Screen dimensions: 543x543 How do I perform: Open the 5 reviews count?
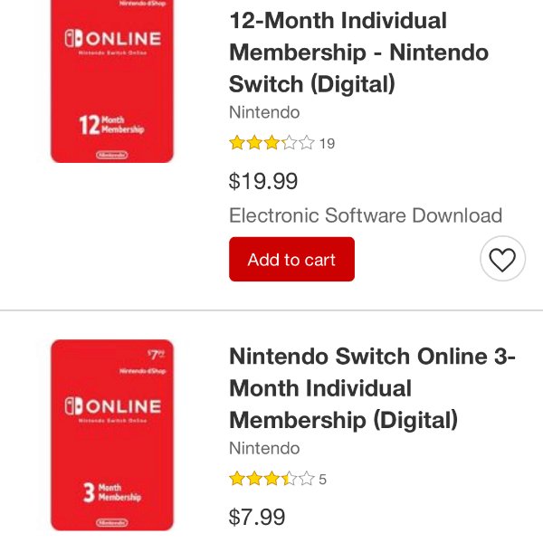coord(322,480)
